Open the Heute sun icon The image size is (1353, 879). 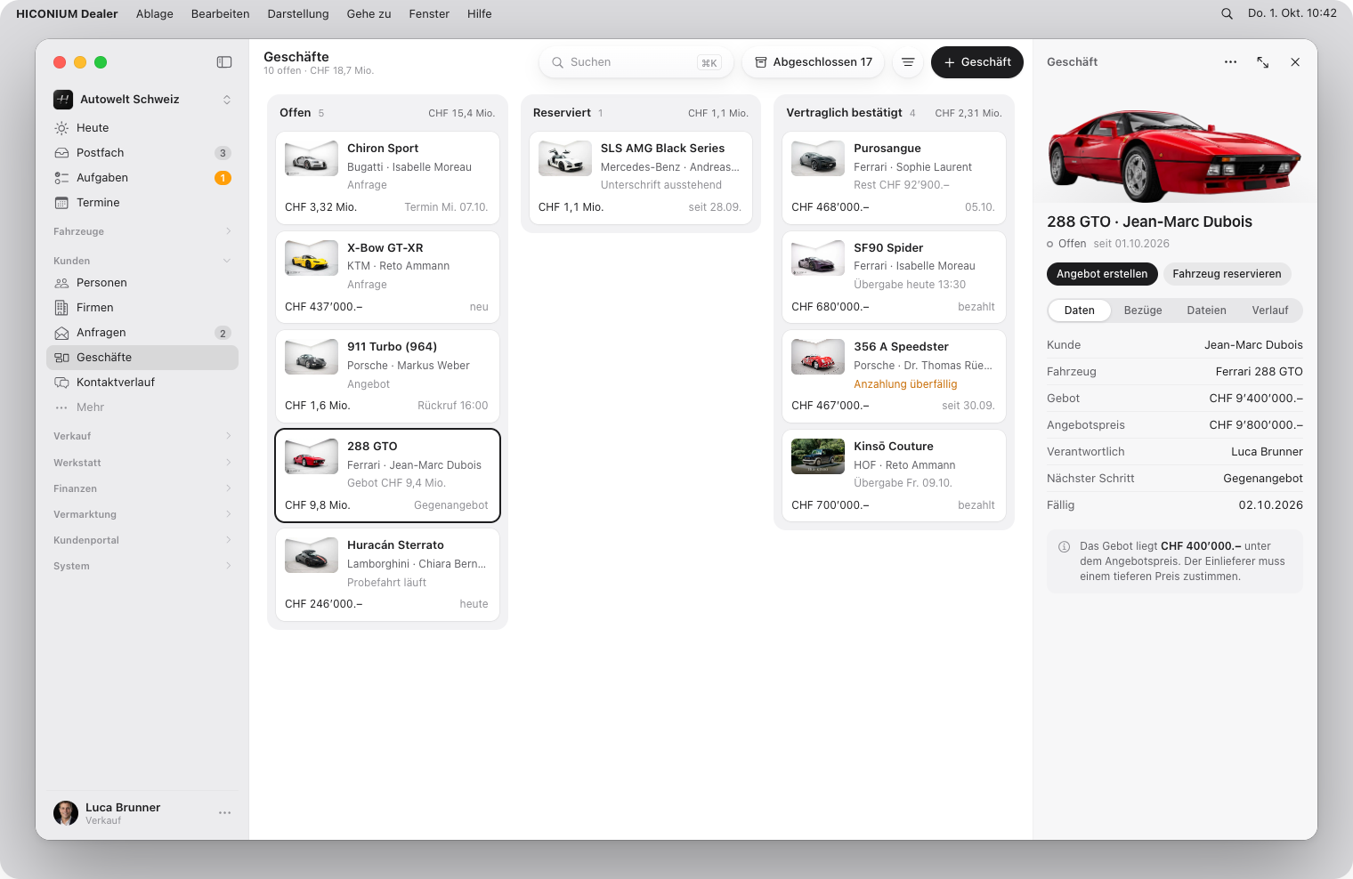click(x=61, y=128)
